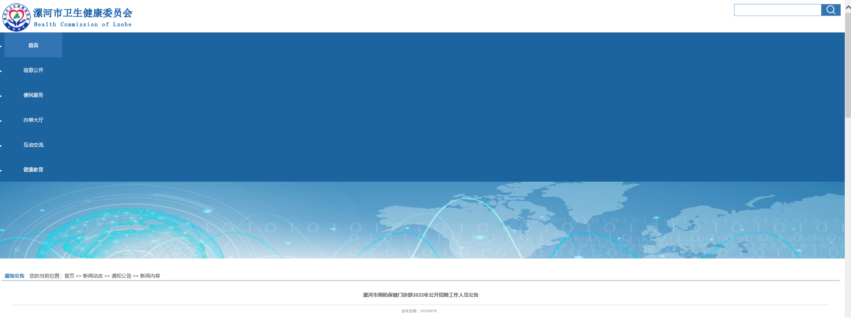
Task: Click the Luohe Health Commission logo emblem
Action: coord(16,17)
